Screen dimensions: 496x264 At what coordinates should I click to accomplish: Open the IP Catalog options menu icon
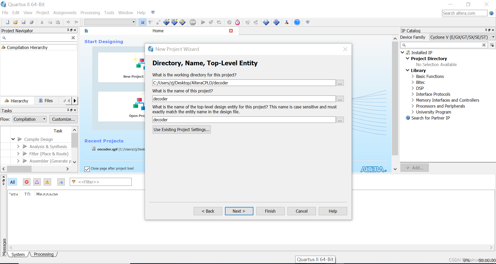492,45
